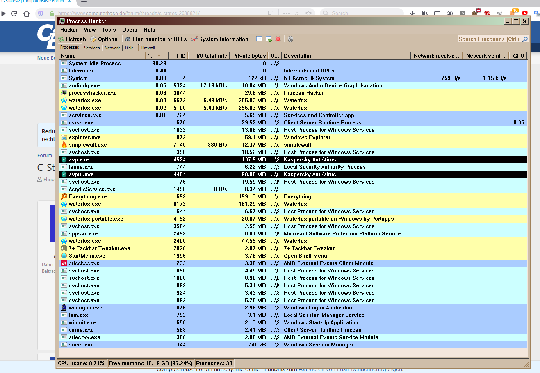Click the magnifier in Search Processes box

pos(525,39)
